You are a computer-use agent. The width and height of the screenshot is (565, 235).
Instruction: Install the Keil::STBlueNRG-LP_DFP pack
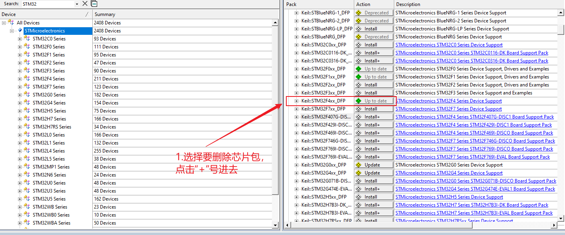tap(374, 29)
